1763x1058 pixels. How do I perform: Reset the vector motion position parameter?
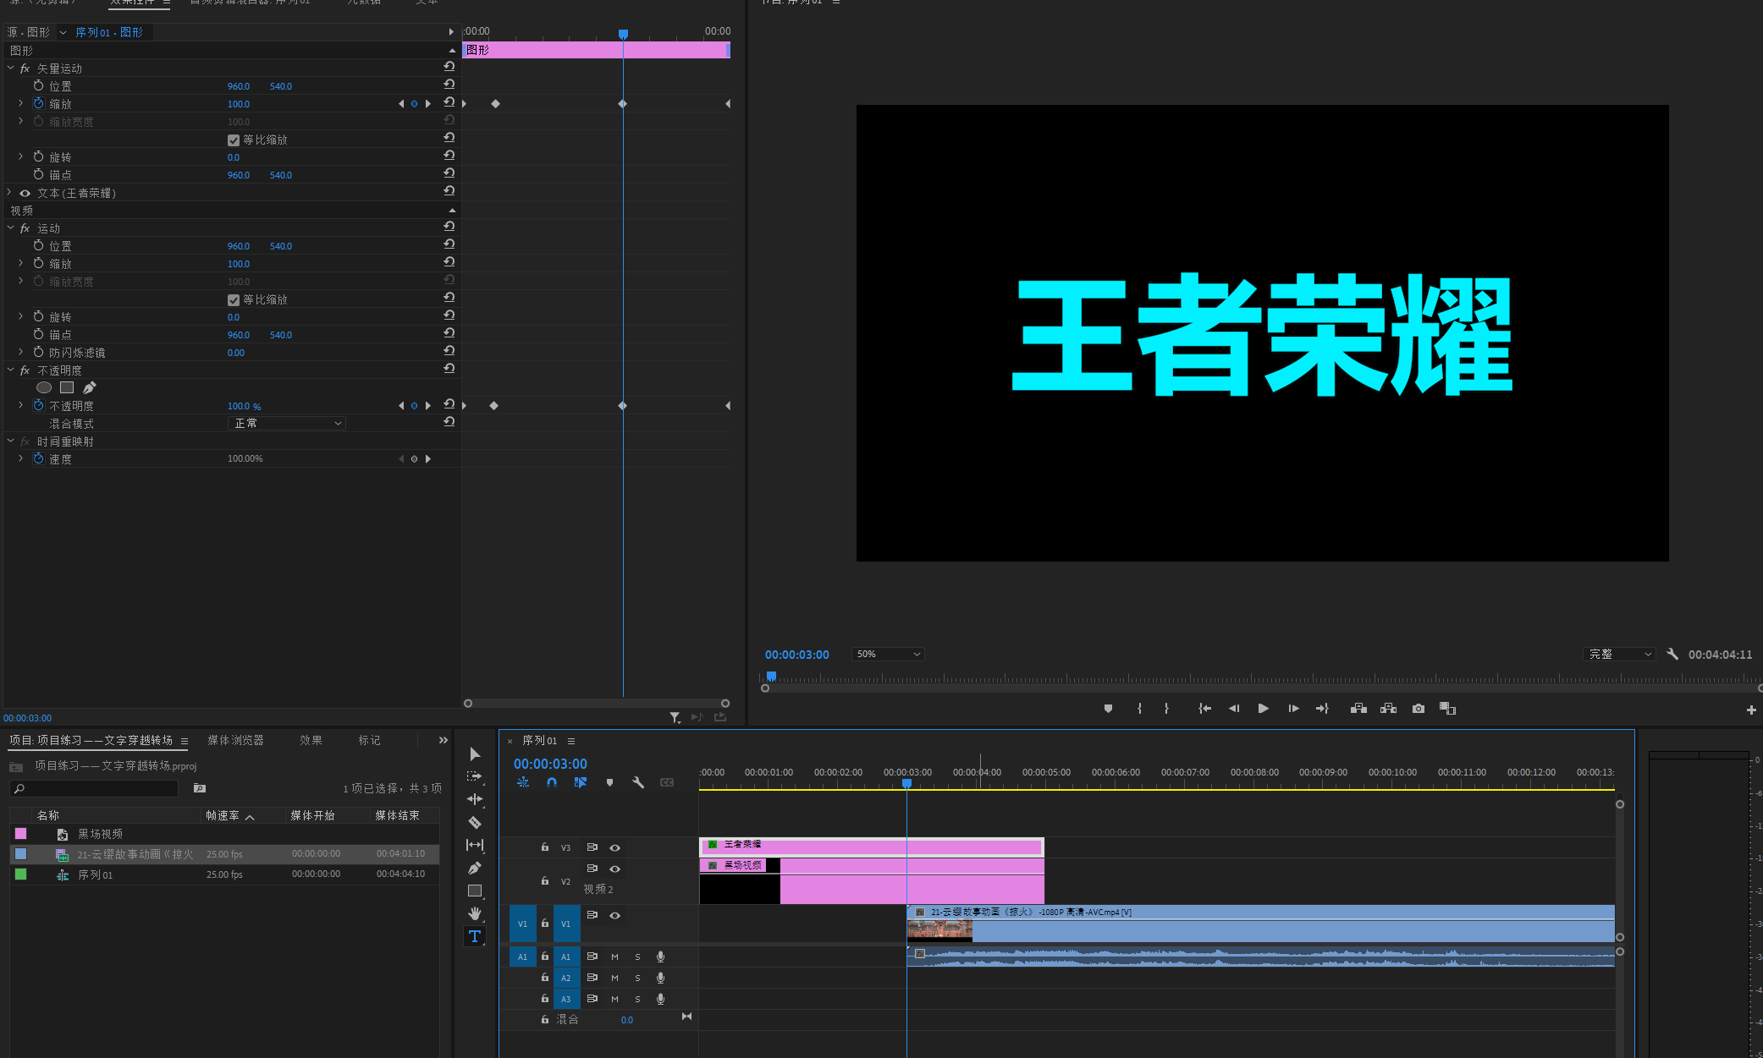click(449, 85)
